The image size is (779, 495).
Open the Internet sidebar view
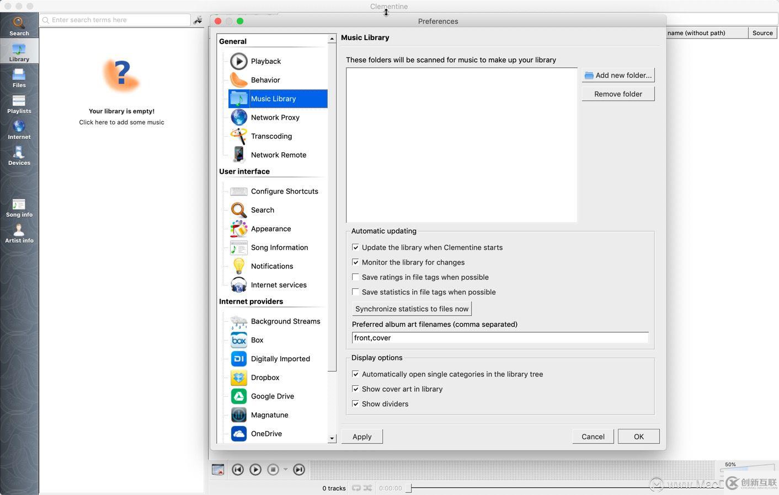tap(19, 130)
